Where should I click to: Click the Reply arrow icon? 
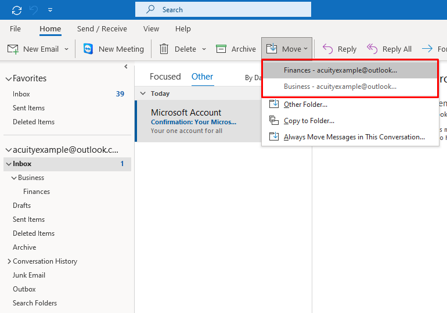pyautogui.click(x=327, y=49)
